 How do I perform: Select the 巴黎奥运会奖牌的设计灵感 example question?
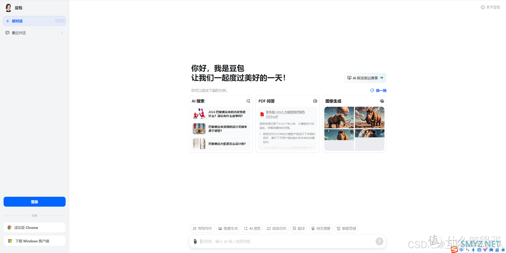[221, 129]
